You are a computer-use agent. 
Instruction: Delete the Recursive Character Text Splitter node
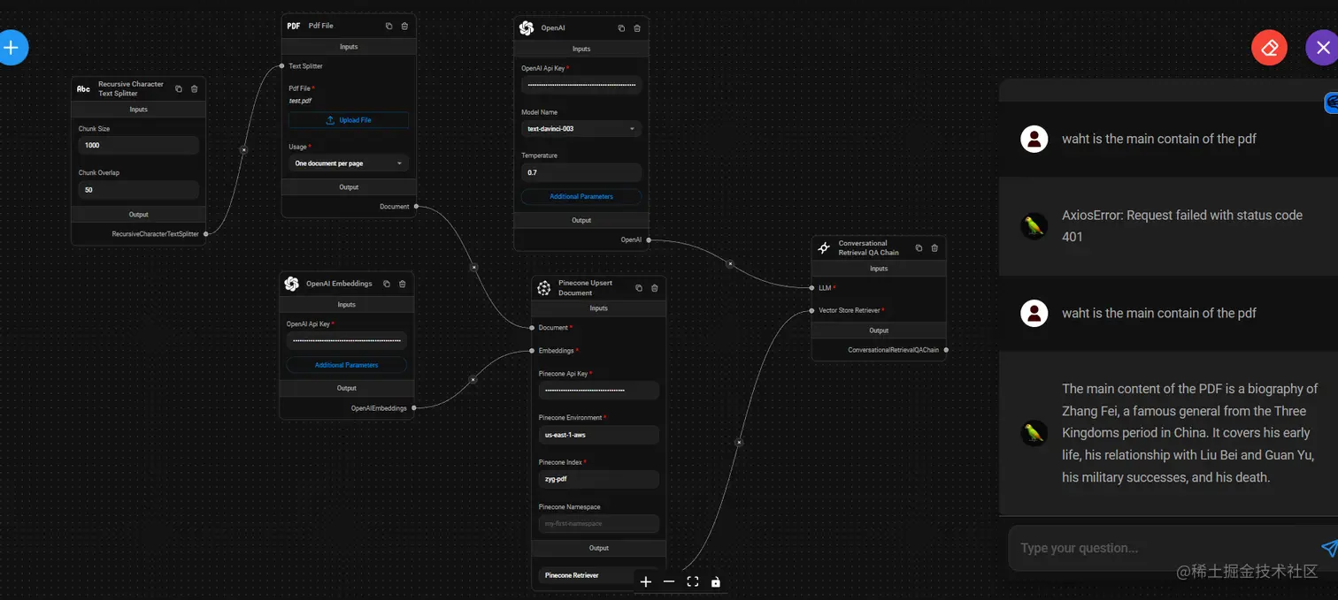tap(195, 88)
